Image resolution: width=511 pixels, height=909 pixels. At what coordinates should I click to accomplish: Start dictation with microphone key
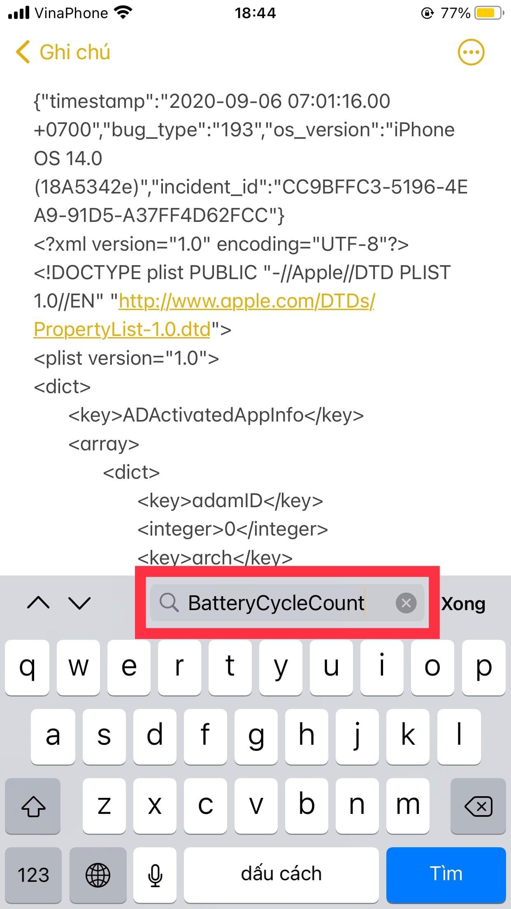point(155,874)
